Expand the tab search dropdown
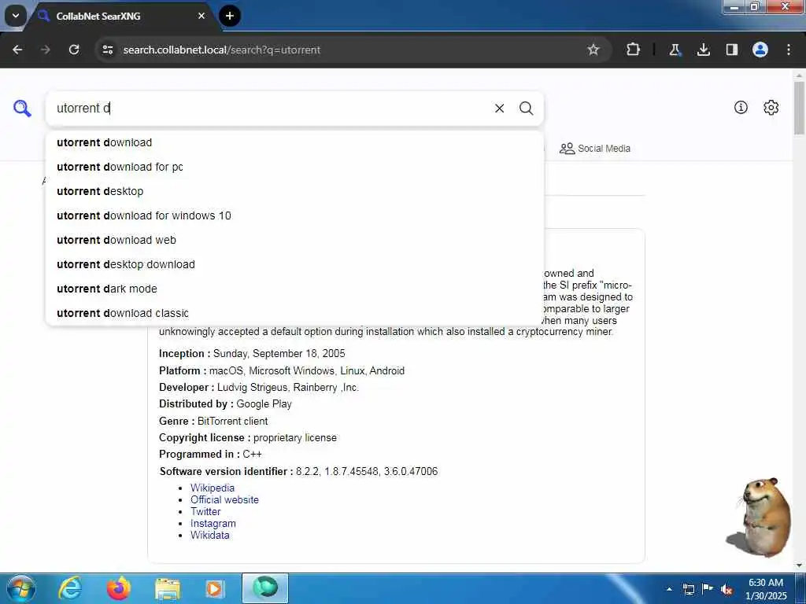This screenshot has width=806, height=604. tap(16, 16)
